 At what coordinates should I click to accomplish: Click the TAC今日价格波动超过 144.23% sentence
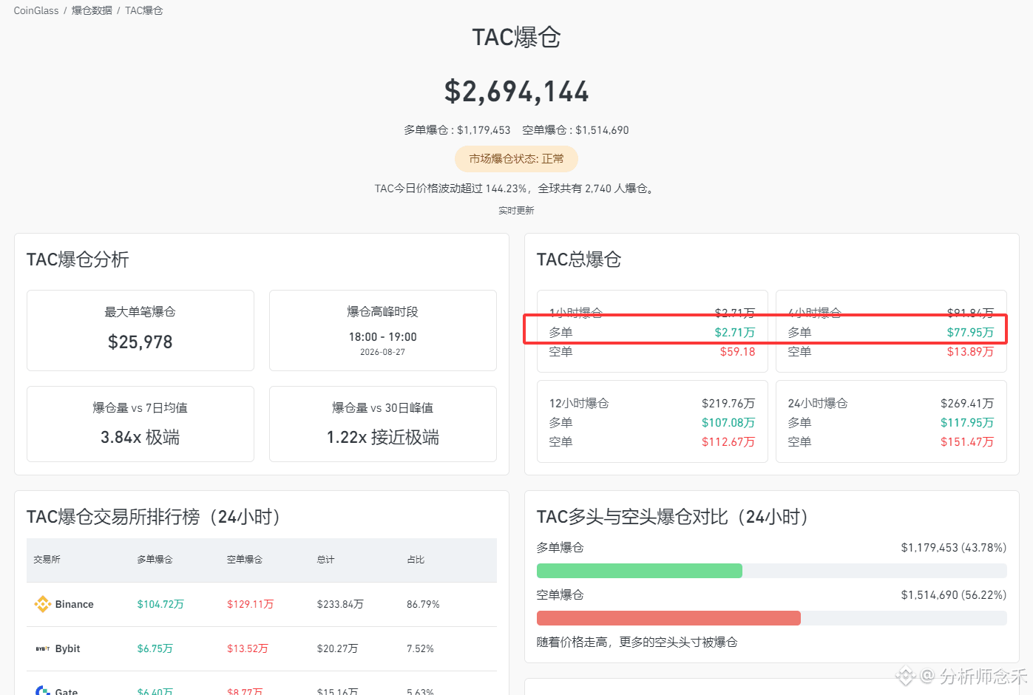click(516, 189)
